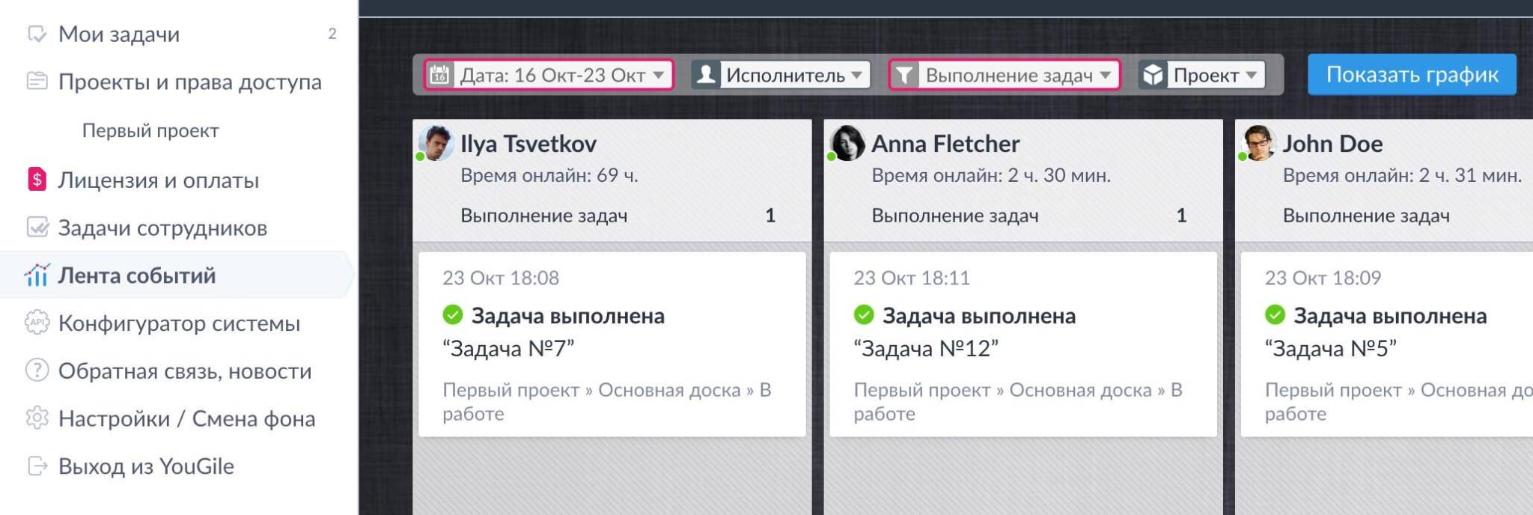1533x515 pixels.
Task: Click the feedback question mark icon
Action: click(x=37, y=371)
